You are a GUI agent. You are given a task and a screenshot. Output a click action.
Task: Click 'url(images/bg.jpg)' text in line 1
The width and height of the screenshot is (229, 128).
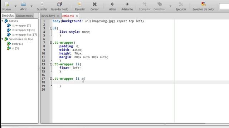[x=100, y=21]
